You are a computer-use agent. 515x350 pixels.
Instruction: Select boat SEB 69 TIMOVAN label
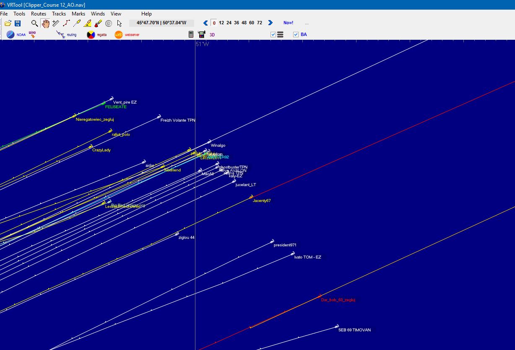click(354, 330)
